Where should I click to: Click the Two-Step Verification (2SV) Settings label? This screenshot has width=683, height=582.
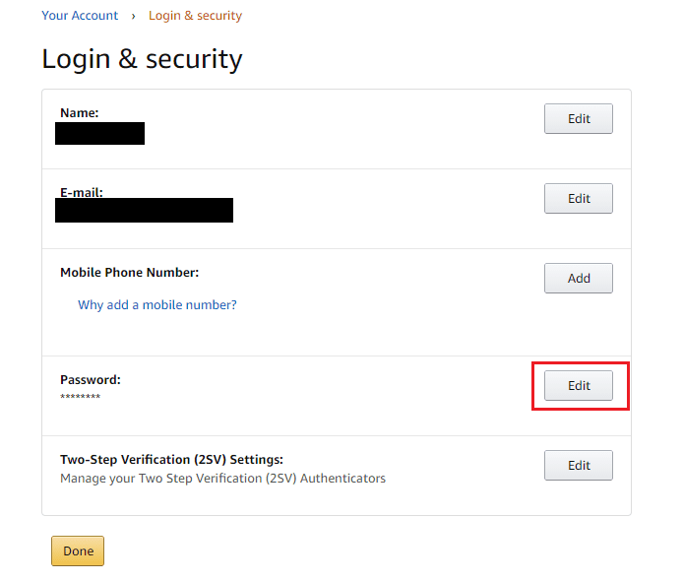click(x=171, y=460)
